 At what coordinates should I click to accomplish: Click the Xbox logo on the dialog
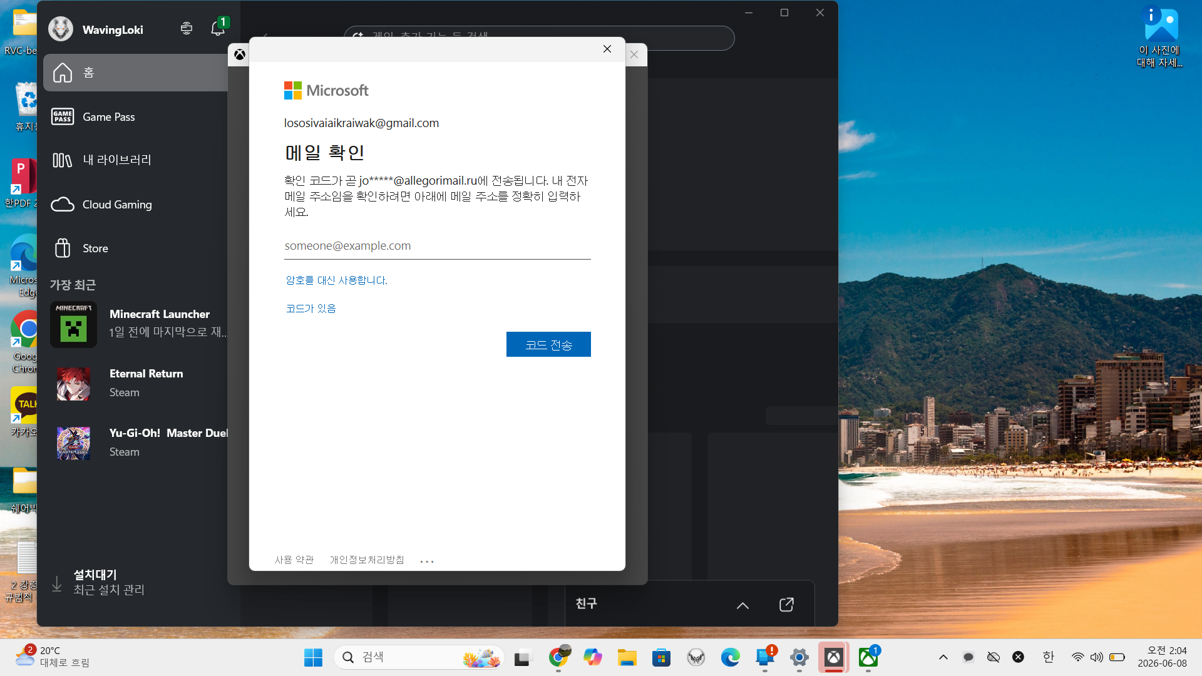240,55
